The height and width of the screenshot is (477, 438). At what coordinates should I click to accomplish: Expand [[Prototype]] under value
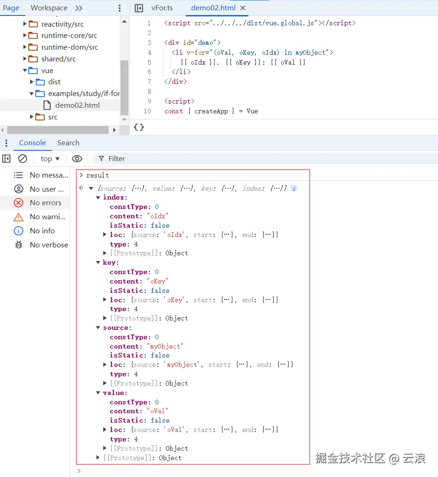(x=104, y=448)
